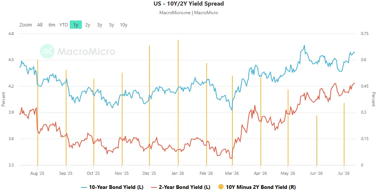The width and height of the screenshot is (377, 193).
Task: Choose the 3y zoom range
Action: 99,25
